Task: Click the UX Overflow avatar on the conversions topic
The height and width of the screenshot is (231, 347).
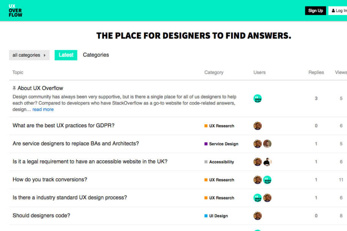Action: tap(267, 179)
